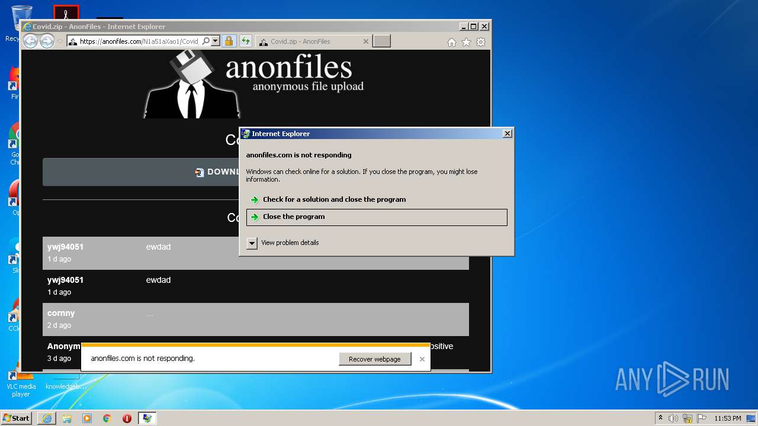Click the Recover webpage button

point(375,359)
